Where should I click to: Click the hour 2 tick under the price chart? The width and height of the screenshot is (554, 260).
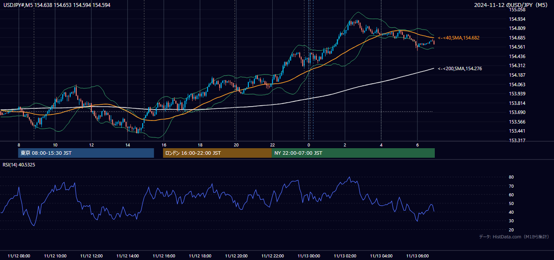(x=345, y=145)
